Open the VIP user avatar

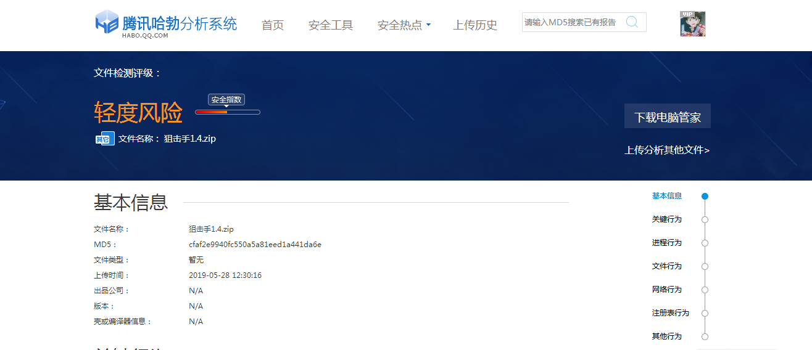pos(693,24)
